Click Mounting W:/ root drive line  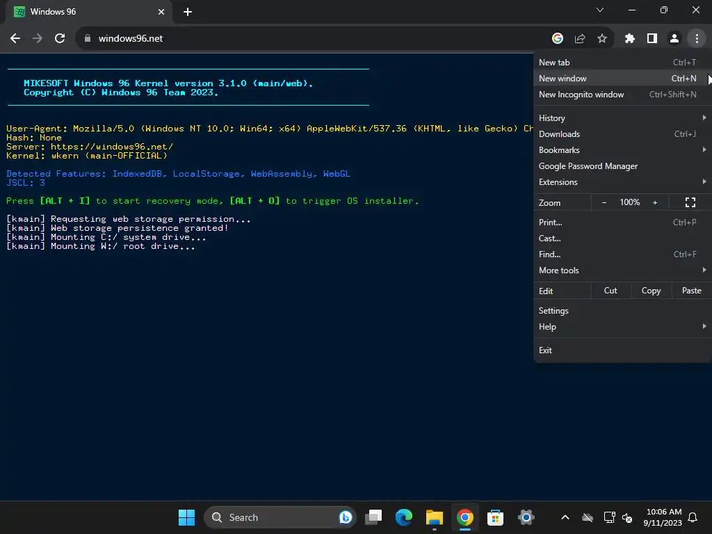(100, 246)
